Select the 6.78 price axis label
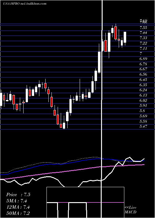Screen dimensions: 155x218 pos(143,64)
